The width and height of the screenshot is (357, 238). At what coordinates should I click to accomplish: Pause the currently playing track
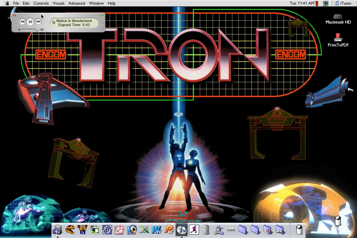[x=30, y=21]
